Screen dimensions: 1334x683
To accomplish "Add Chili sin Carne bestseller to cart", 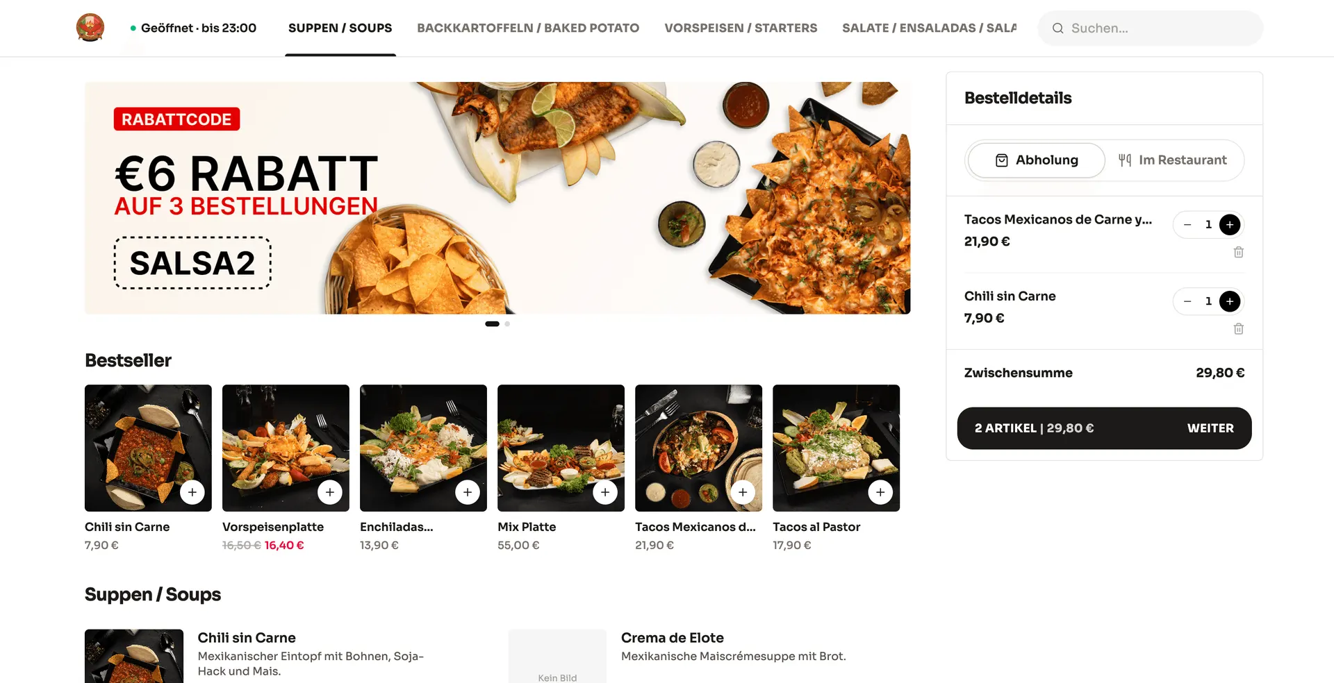I will click(192, 492).
